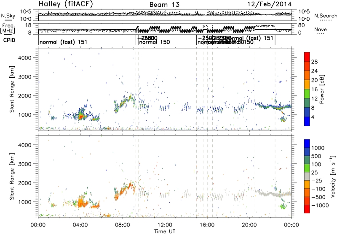
Task: Click the '16:00' time axis tick label
Action: (207, 225)
